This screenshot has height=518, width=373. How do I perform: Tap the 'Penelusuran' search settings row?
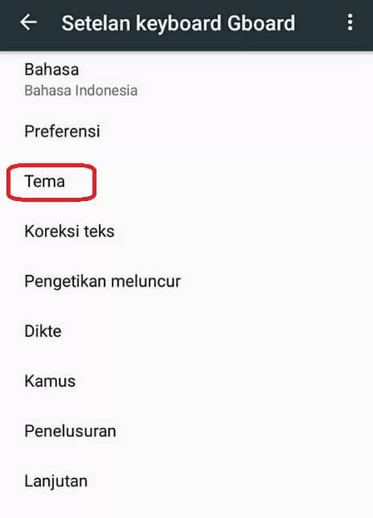(x=186, y=431)
